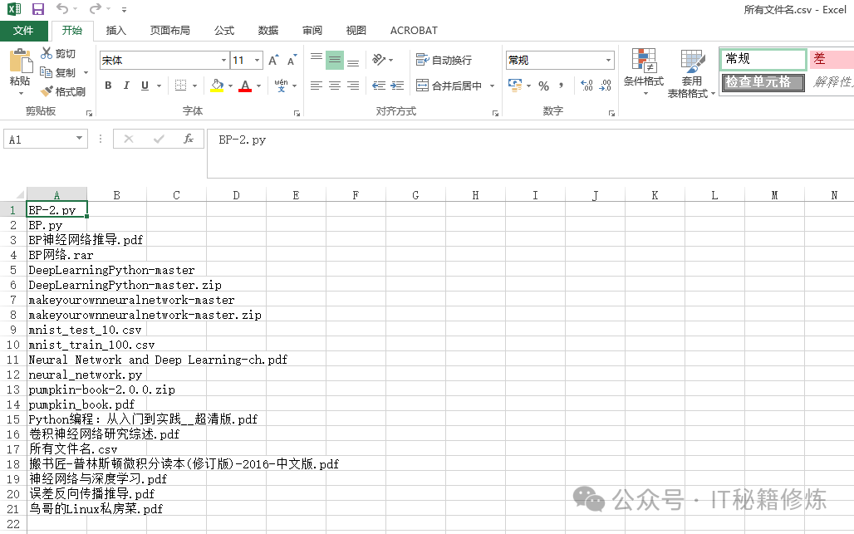Click the Increase Indent icon

[397, 86]
